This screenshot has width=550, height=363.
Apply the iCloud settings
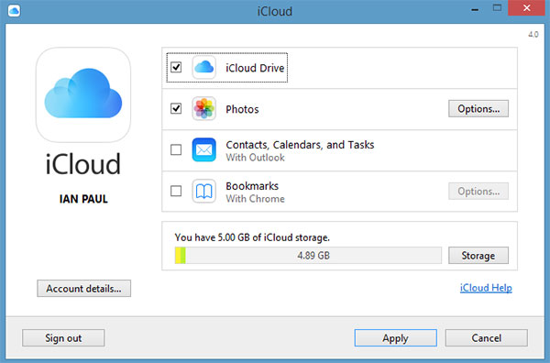click(396, 337)
